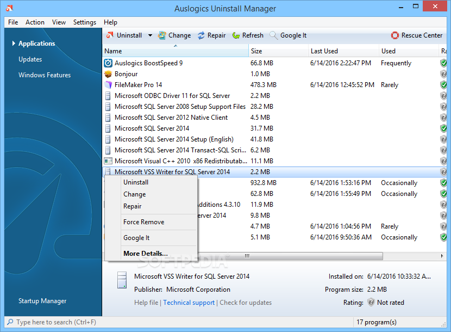Click the FileMaker Pro 14 app icon
The width and height of the screenshot is (451, 332).
(108, 85)
